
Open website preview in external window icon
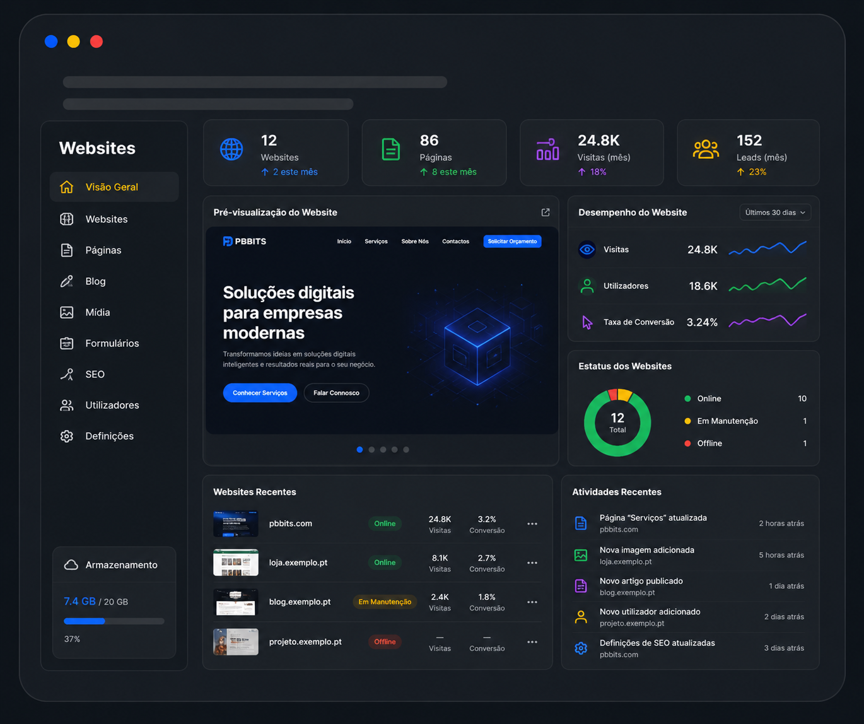546,213
